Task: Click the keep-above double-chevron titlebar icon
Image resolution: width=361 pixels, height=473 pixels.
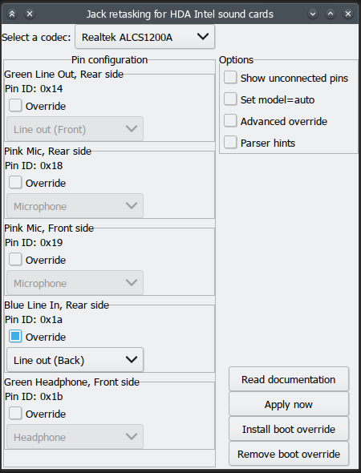Action: coord(12,14)
